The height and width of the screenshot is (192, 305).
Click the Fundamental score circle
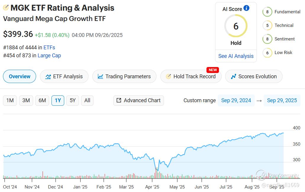coord(267,12)
